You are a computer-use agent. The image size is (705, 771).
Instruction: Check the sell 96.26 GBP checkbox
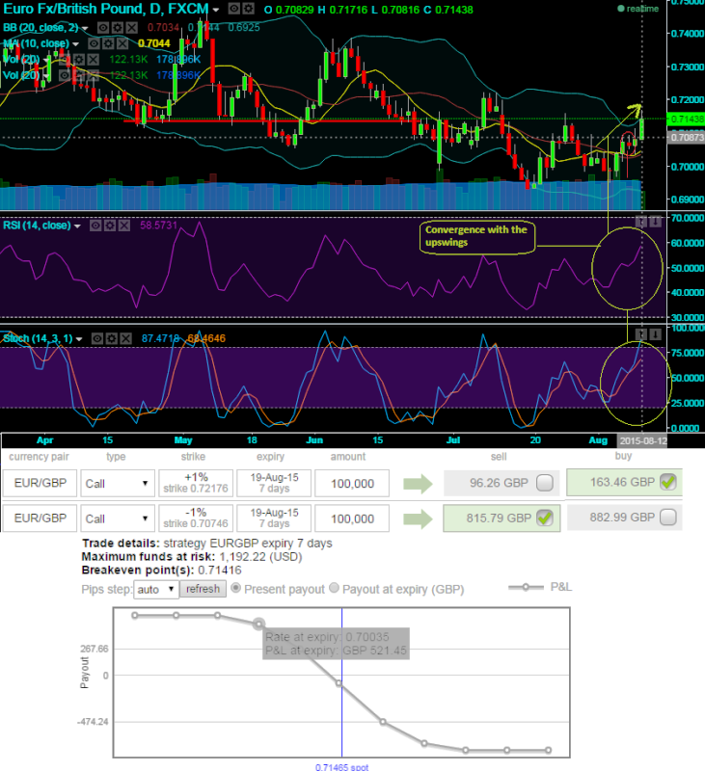click(545, 483)
